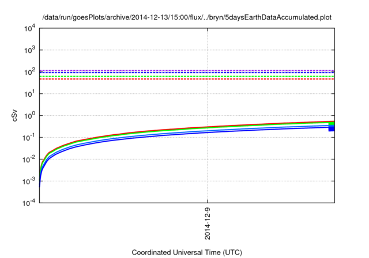Click the 10^-3 y-axis tick label
Viewport: 369px width, 258px height.
[x=29, y=181]
